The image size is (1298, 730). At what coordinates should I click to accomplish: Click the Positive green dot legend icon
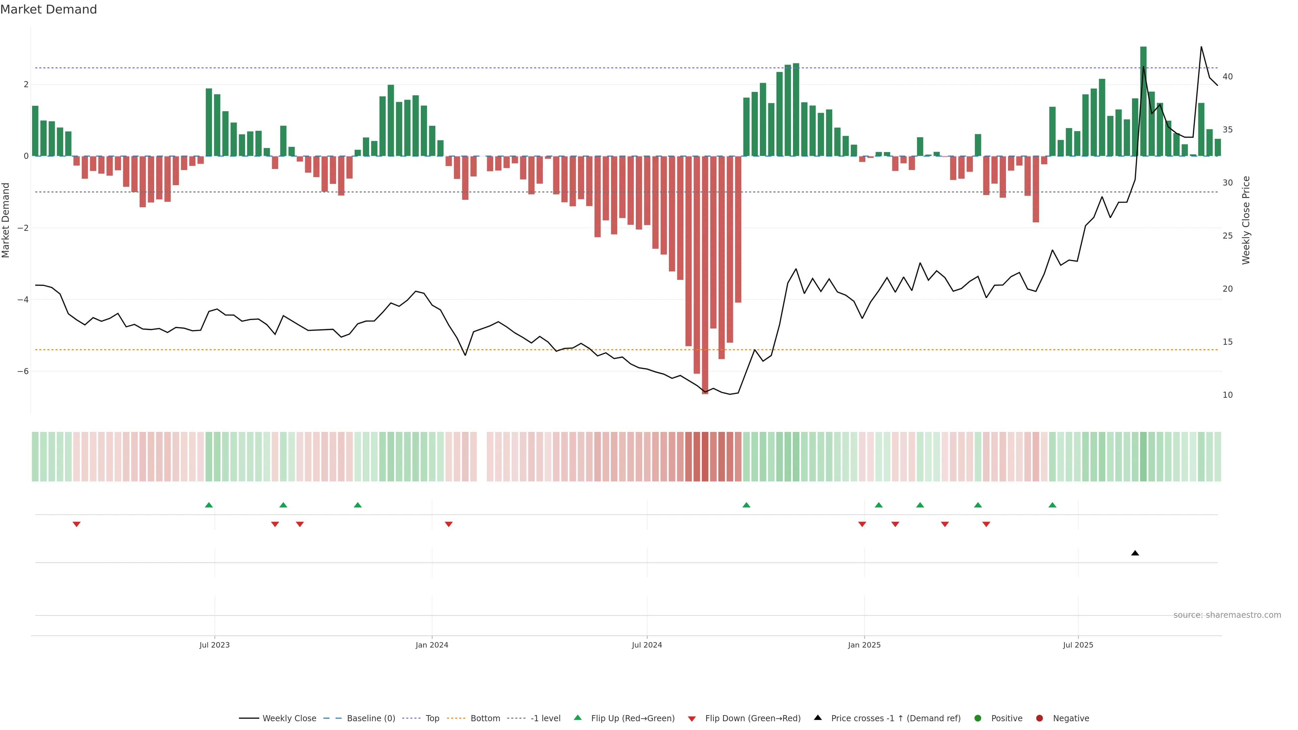978,718
